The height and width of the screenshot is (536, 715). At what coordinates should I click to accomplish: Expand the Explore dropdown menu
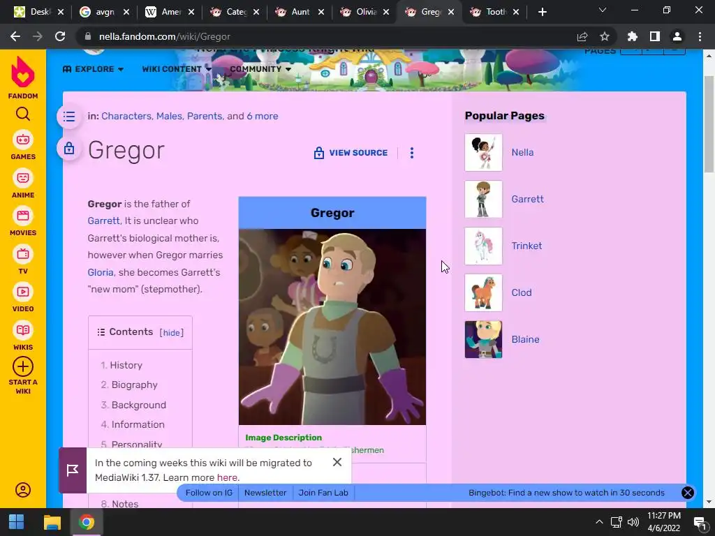click(93, 69)
